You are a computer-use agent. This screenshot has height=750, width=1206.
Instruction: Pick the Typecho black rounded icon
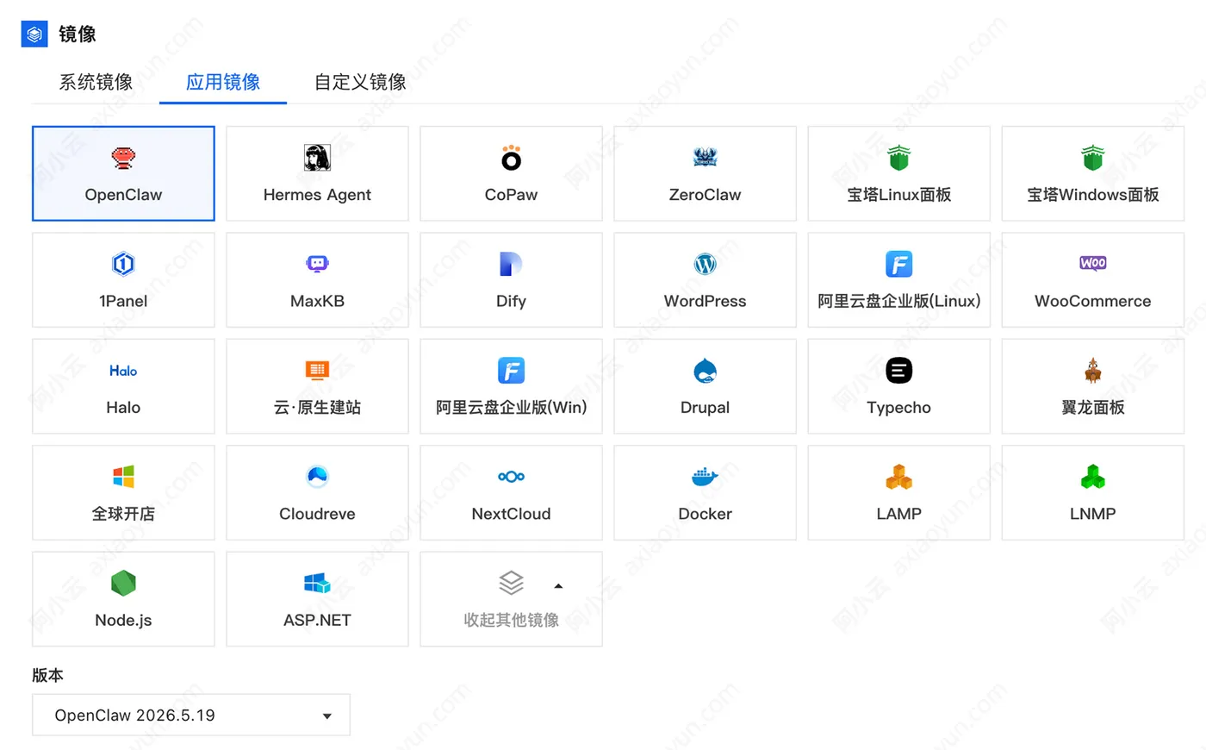tap(898, 371)
